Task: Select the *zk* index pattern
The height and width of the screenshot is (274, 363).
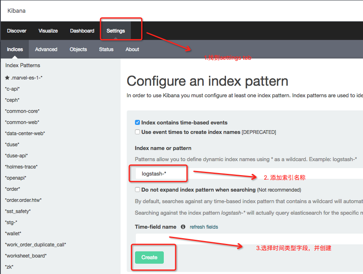Action: 9,267
